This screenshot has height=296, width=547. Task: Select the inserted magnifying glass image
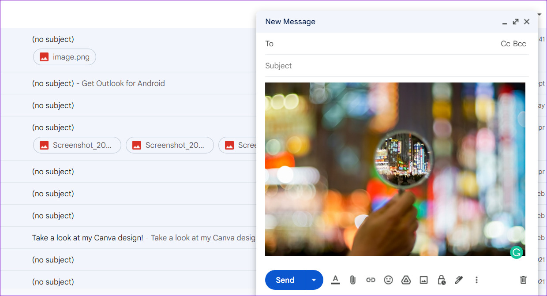coord(395,169)
